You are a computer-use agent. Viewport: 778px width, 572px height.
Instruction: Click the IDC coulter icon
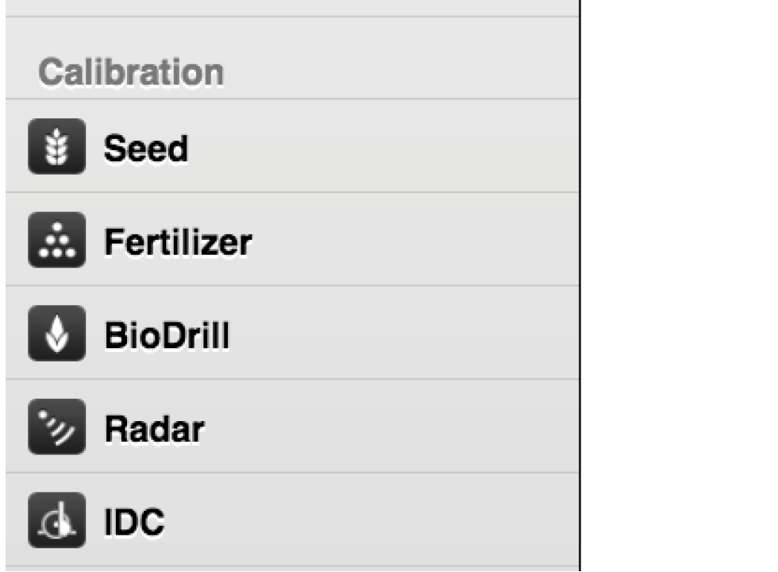point(56,520)
